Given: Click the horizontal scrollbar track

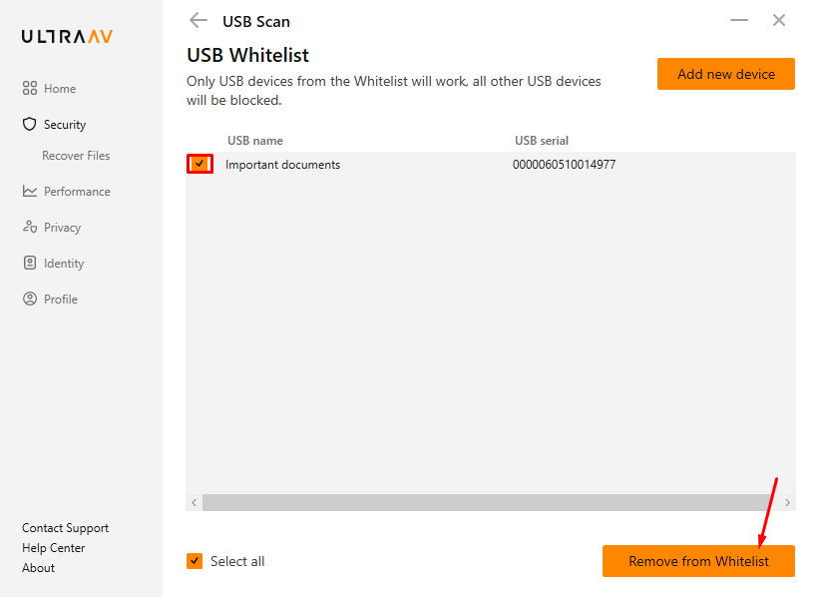Looking at the screenshot, I should pos(491,502).
